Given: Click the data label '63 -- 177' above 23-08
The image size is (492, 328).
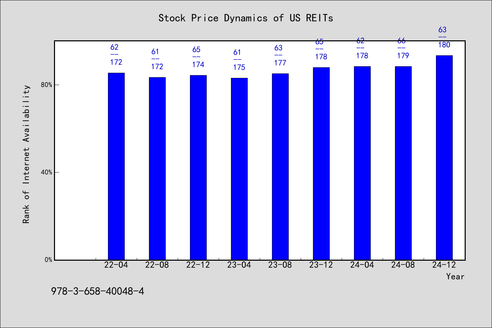Looking at the screenshot, I should pyautogui.click(x=280, y=55).
